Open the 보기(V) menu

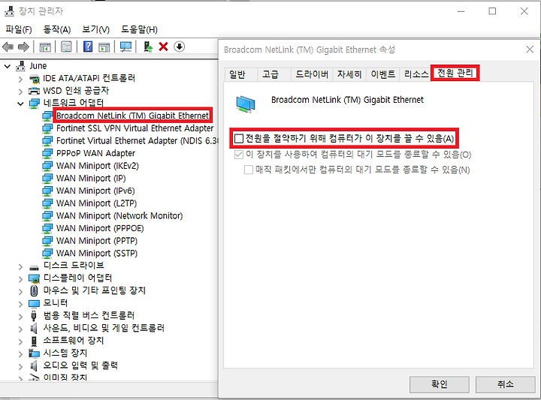click(x=95, y=29)
